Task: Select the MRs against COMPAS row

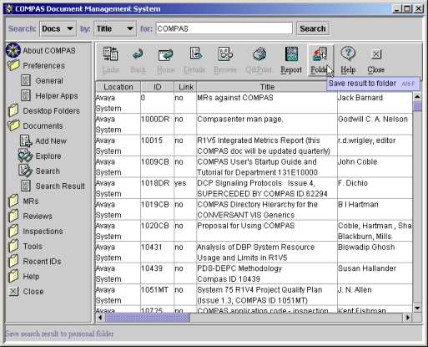Action: 254,103
